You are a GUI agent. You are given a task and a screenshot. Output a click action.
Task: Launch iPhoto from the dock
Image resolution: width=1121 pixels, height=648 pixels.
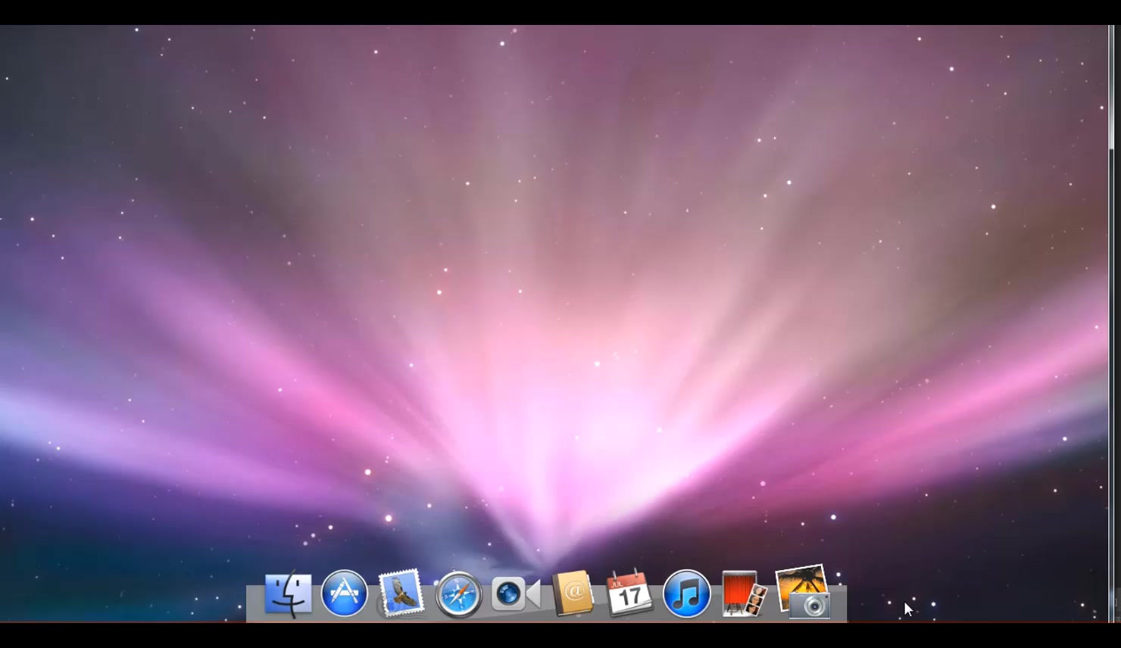point(803,591)
